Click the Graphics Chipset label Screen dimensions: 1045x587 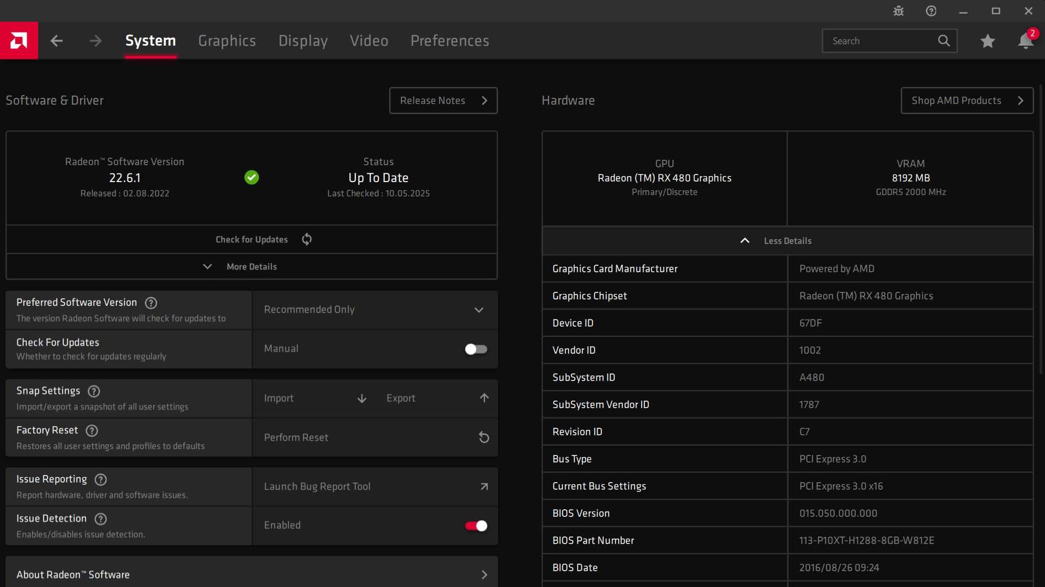(589, 296)
